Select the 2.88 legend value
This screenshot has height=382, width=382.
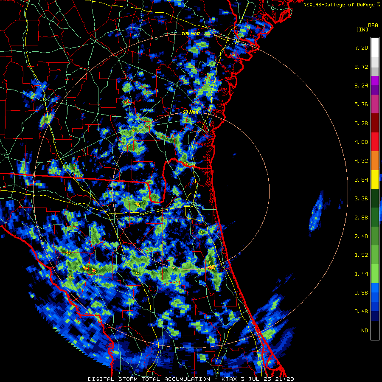tap(361, 218)
